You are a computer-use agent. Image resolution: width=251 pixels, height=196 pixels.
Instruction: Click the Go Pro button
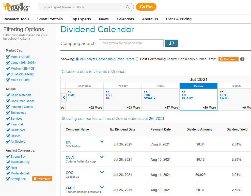pos(146,7)
